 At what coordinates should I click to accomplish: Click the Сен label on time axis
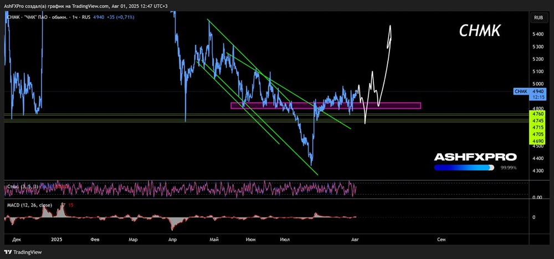pos(441,240)
